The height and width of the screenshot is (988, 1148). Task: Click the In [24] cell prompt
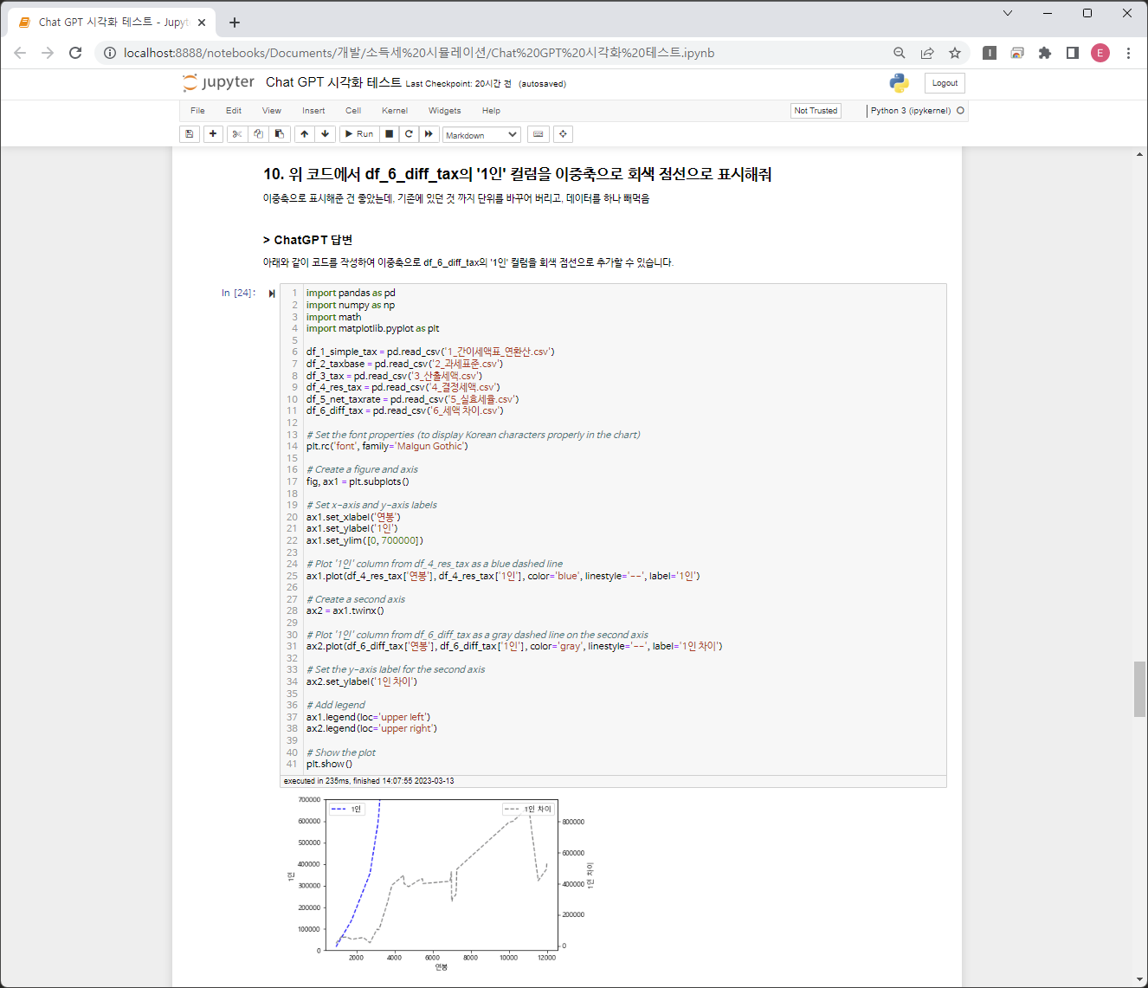point(238,294)
